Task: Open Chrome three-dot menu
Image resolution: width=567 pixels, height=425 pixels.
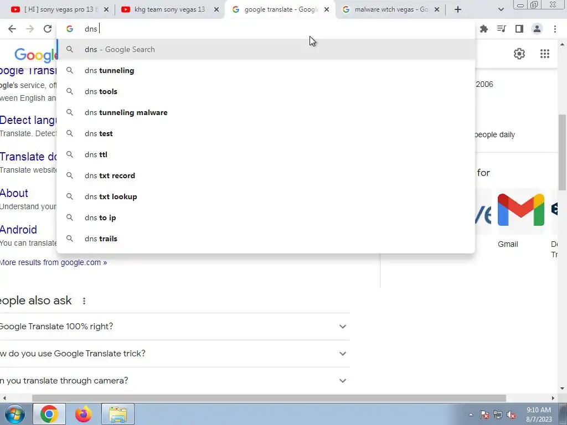Action: pos(555,29)
